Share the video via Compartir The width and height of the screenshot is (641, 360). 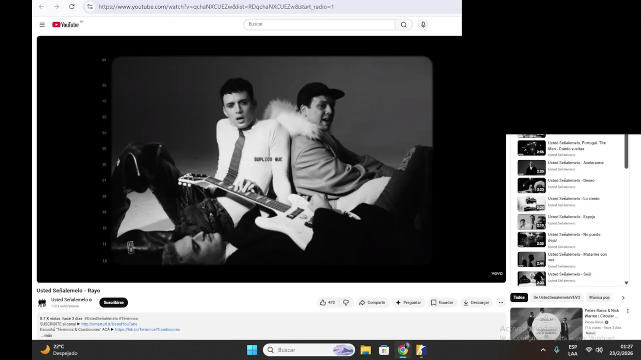point(373,302)
